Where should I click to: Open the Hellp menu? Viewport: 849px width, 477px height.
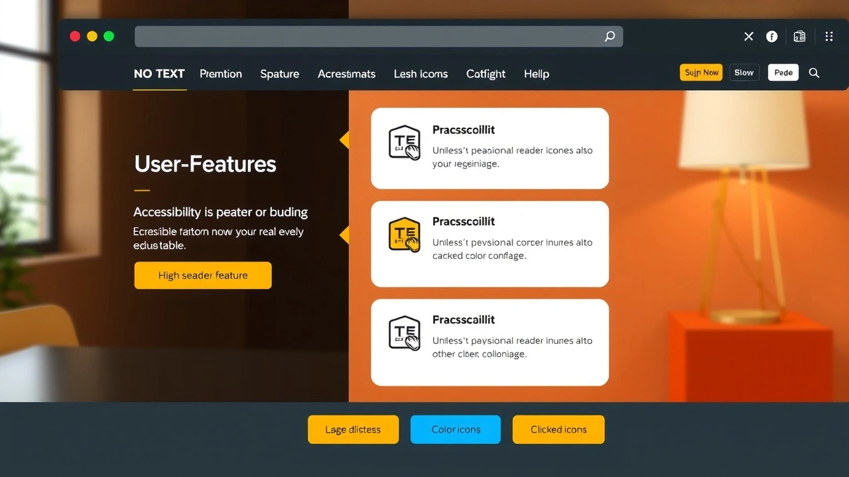point(536,74)
